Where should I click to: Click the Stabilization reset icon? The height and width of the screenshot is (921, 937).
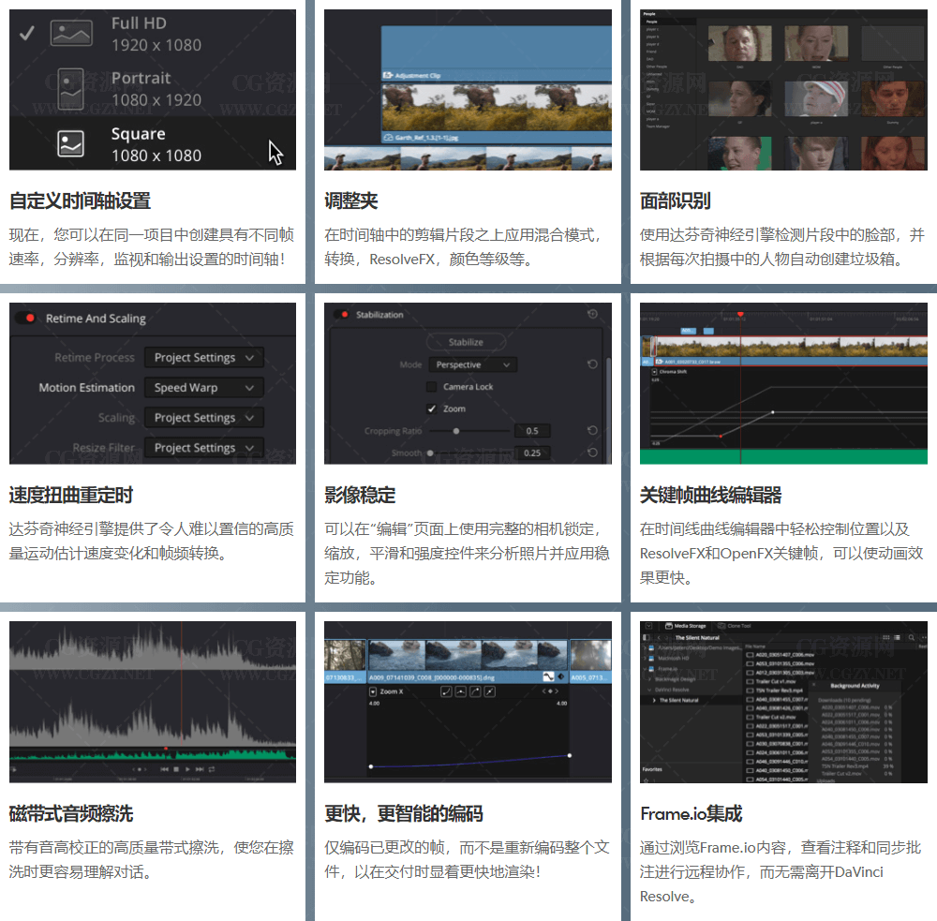(592, 315)
